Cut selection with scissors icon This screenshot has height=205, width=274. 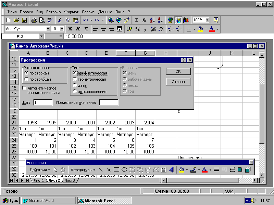click(60, 20)
